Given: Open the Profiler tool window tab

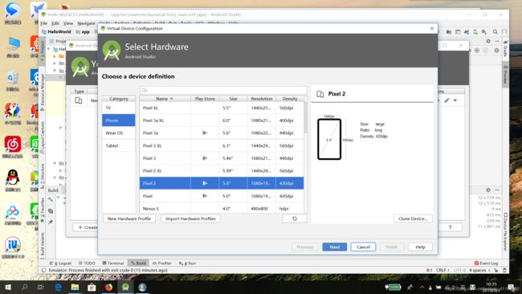Looking at the screenshot, I should tap(161, 263).
